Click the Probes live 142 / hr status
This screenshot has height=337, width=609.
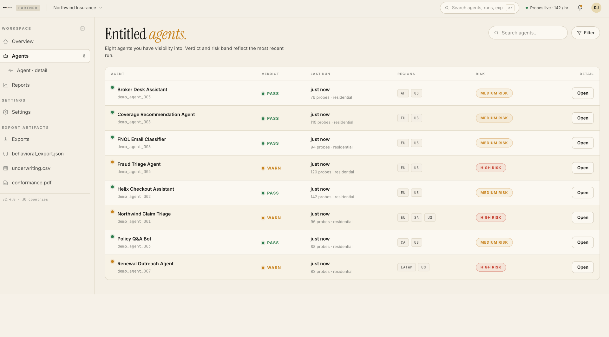click(x=547, y=8)
